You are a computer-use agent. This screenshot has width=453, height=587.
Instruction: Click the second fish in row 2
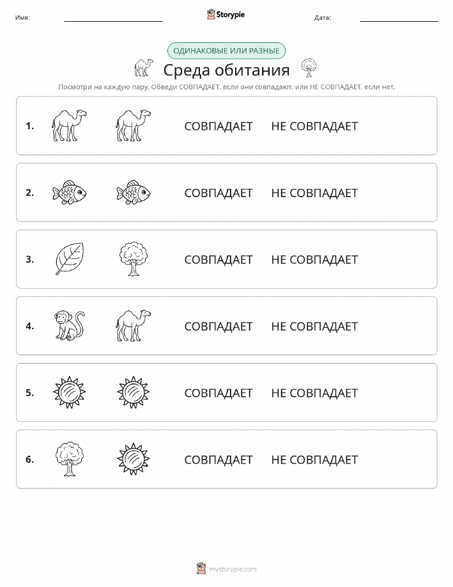[x=134, y=193]
